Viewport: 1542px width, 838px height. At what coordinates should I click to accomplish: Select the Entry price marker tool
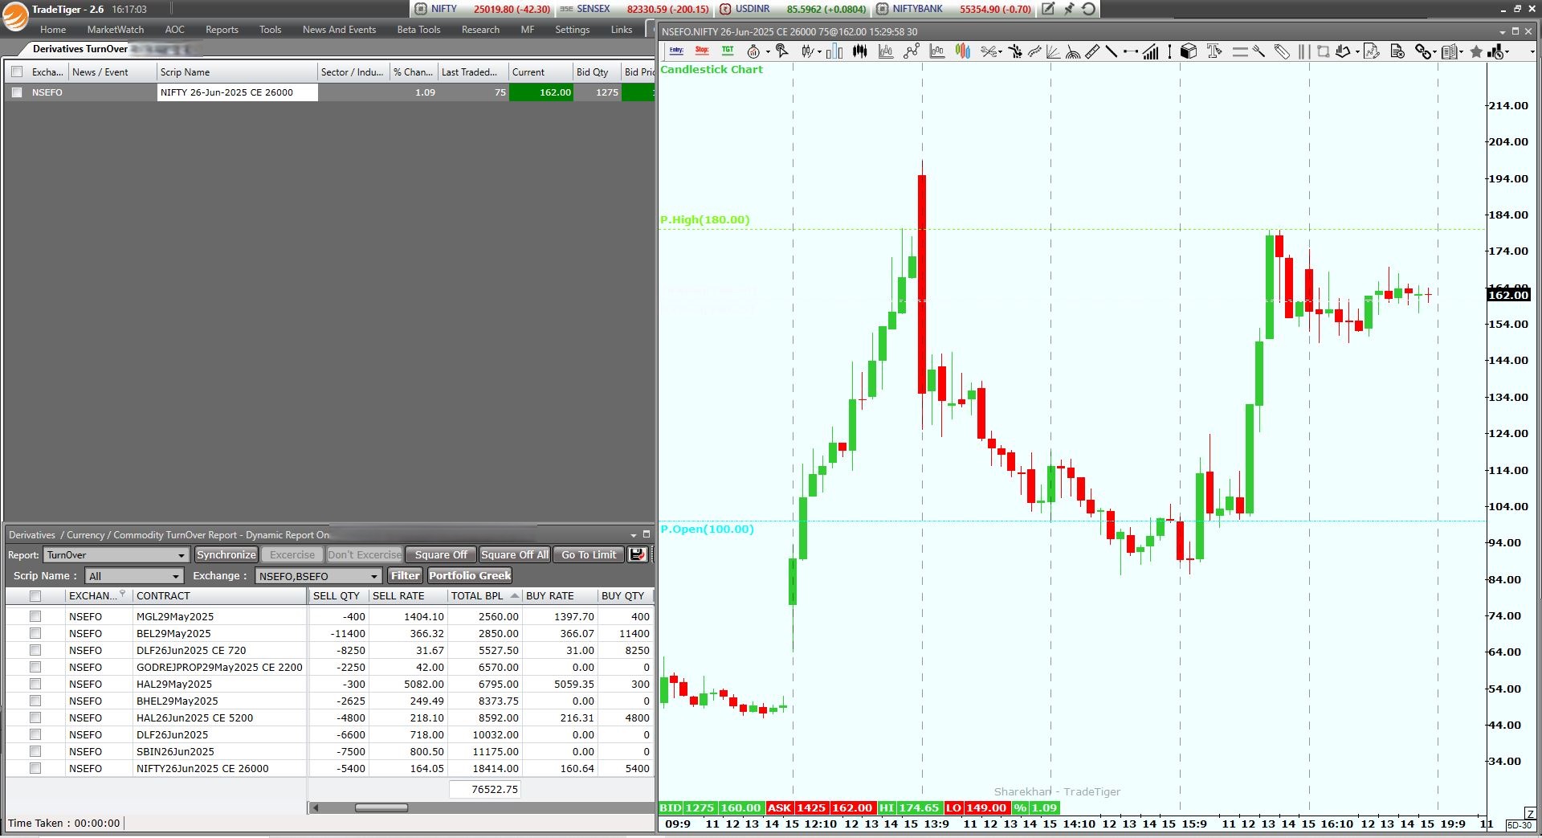tap(676, 51)
